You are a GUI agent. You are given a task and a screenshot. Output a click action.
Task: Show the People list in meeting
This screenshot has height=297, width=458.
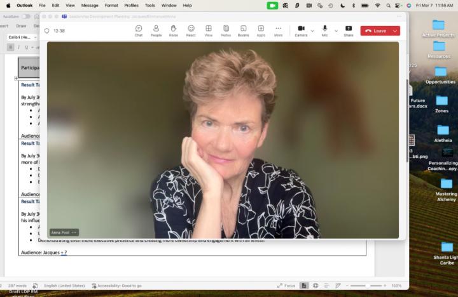pos(156,30)
